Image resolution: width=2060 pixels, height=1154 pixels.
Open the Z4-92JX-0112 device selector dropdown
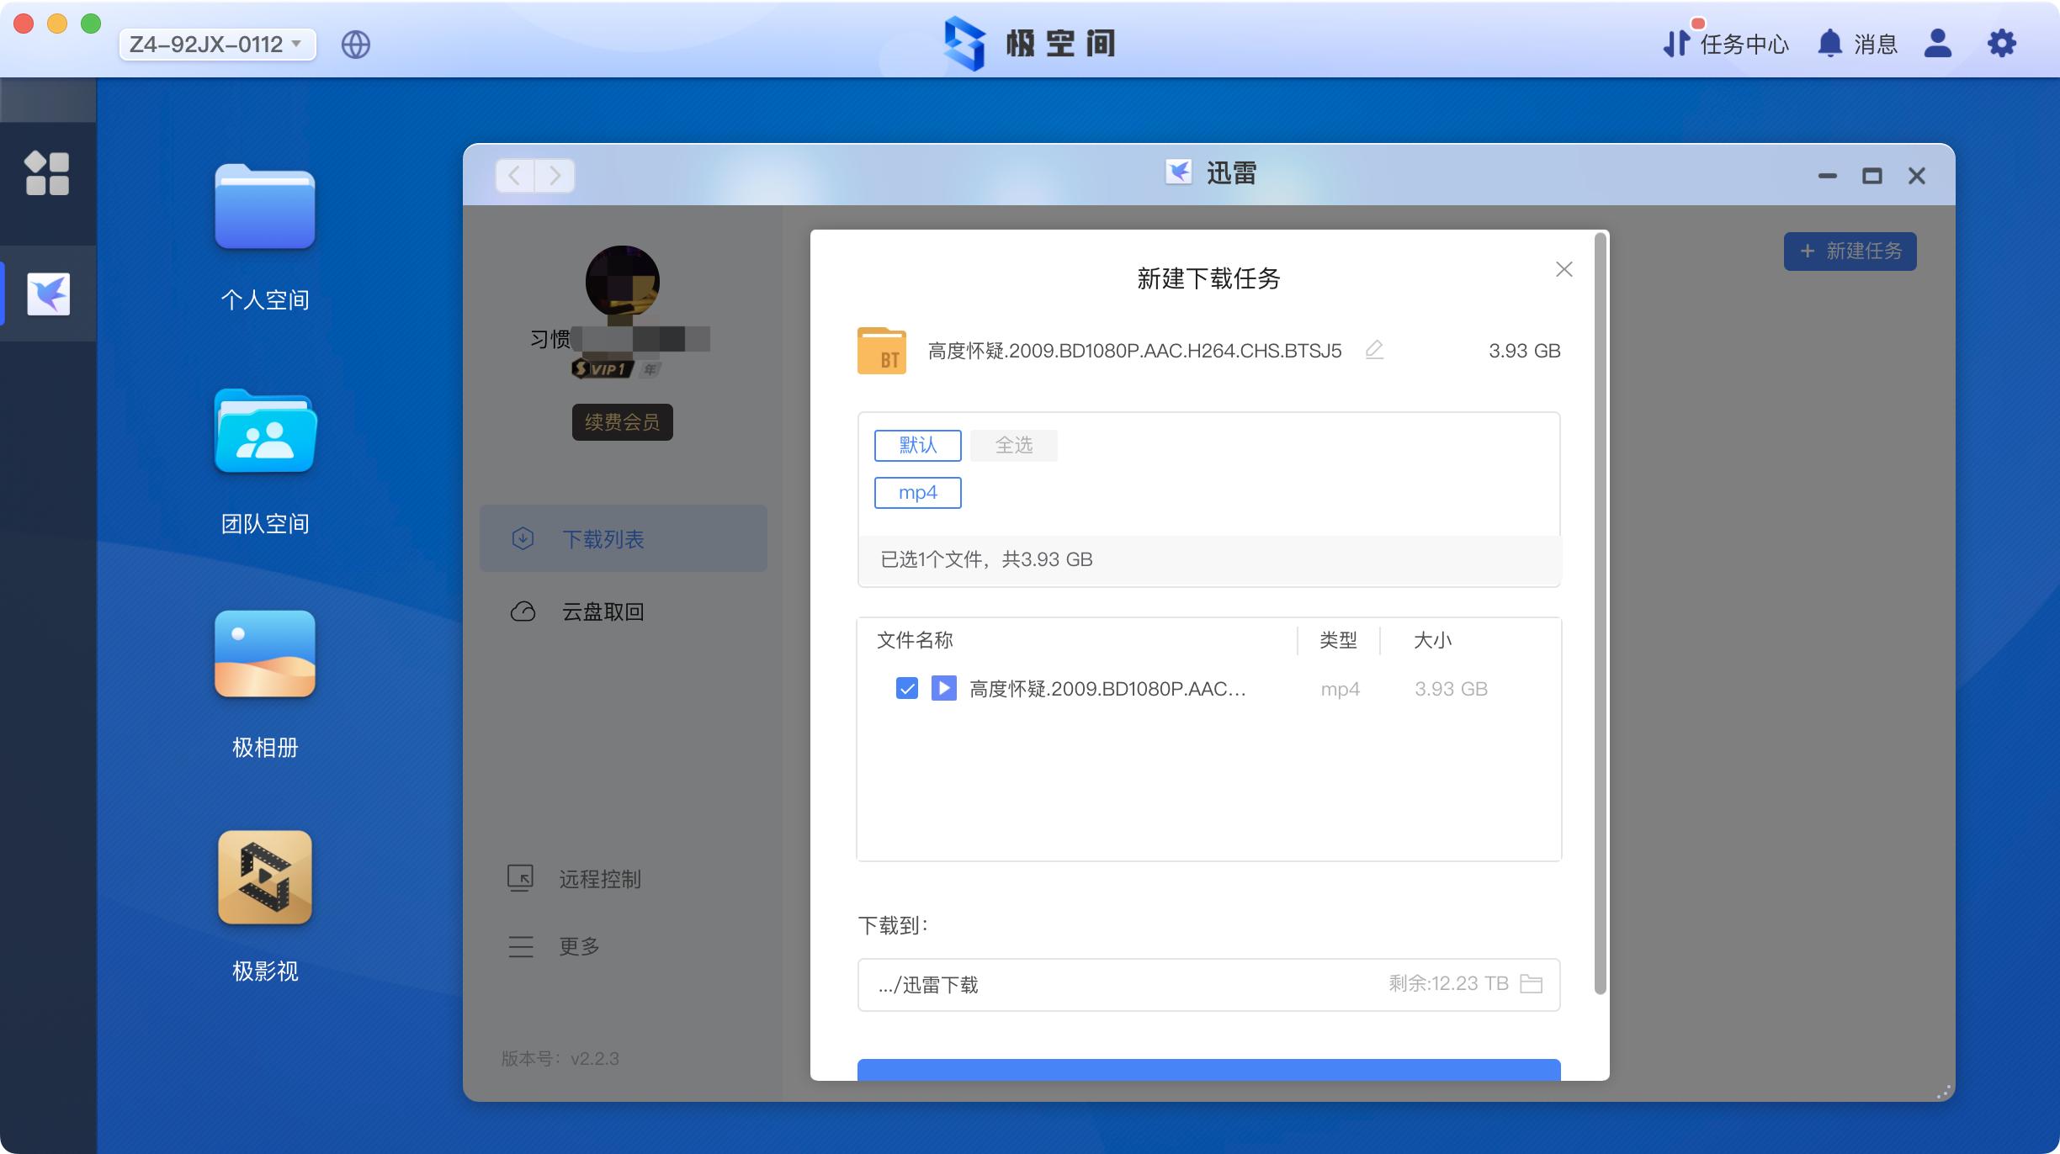pos(217,44)
